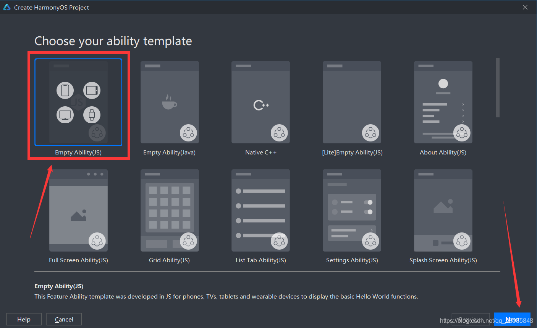
Task: Click the HarmonyOS badge on List Tab Ability(JS)
Action: (x=279, y=241)
